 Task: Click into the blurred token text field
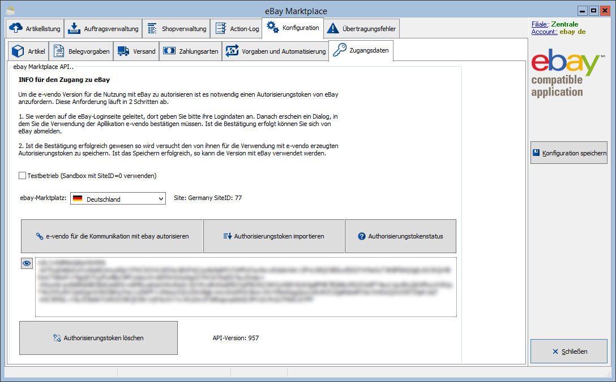click(x=246, y=287)
